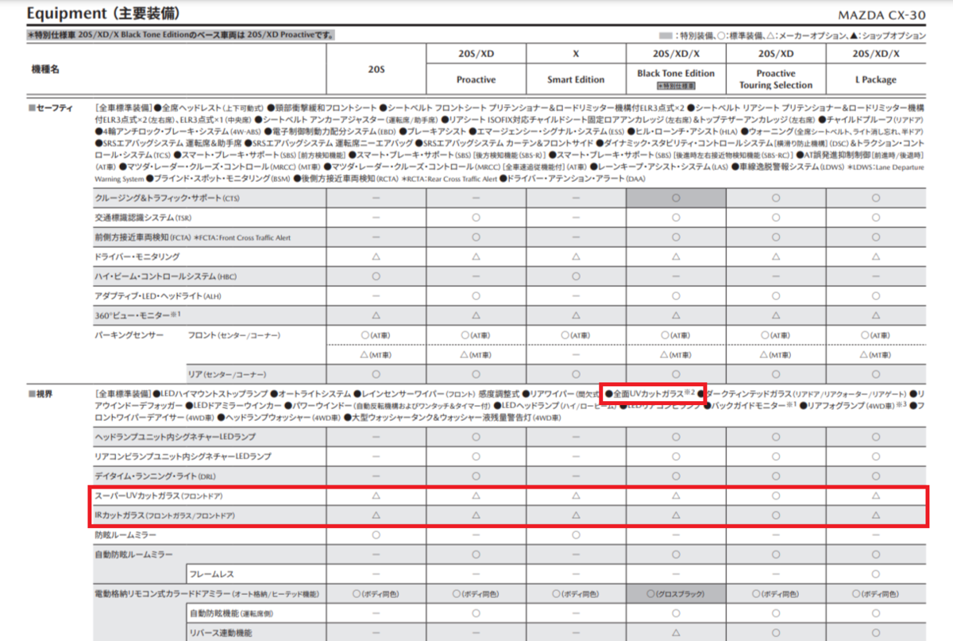Image resolution: width=953 pixels, height=641 pixels.
Task: Click "デイタイム・ランニング・ライト(DRL)" row label
Action: (x=155, y=476)
